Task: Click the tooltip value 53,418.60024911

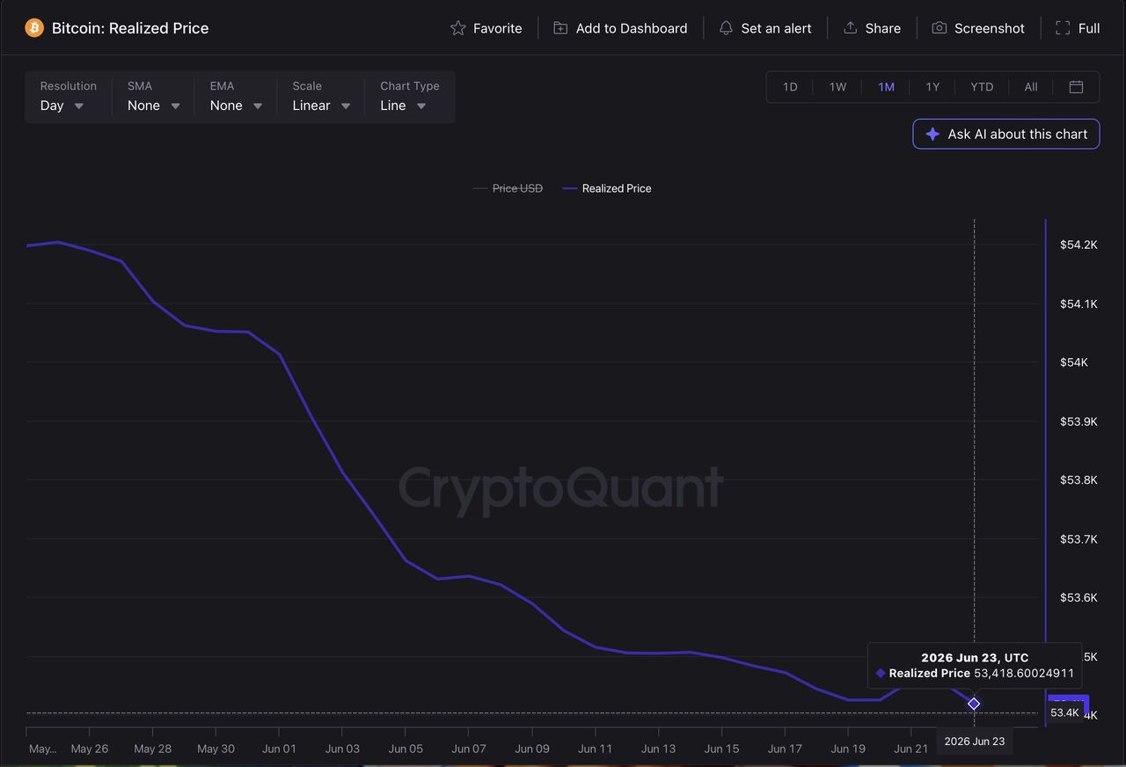Action: [1024, 673]
